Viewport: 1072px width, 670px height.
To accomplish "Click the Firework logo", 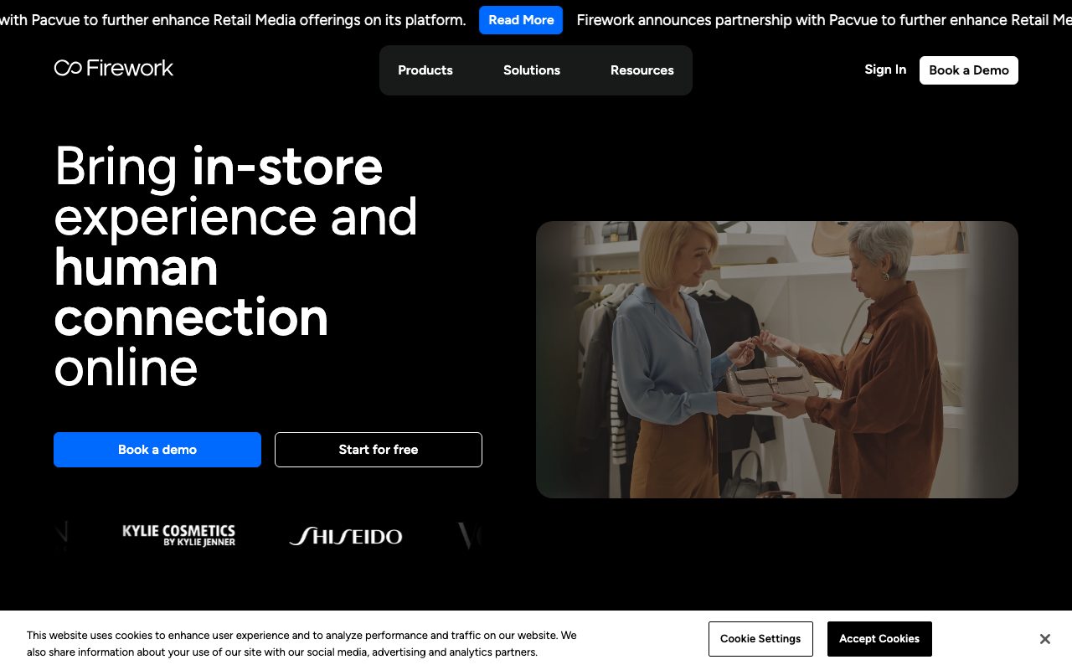I will click(x=114, y=68).
